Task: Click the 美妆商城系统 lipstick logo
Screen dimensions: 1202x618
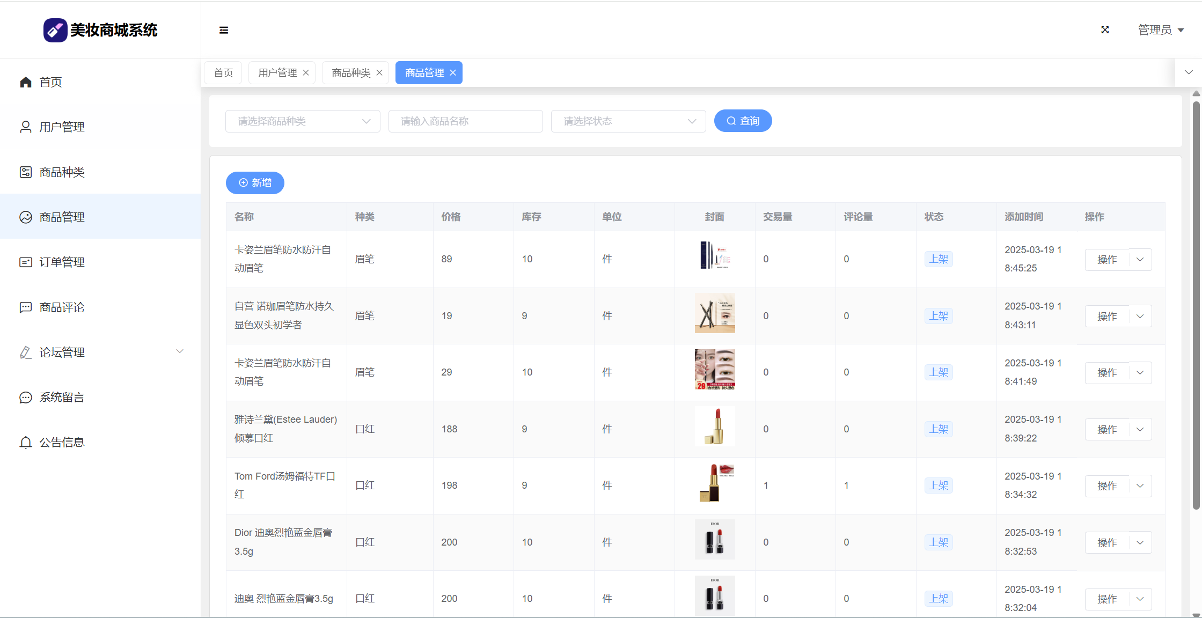Action: coord(55,30)
